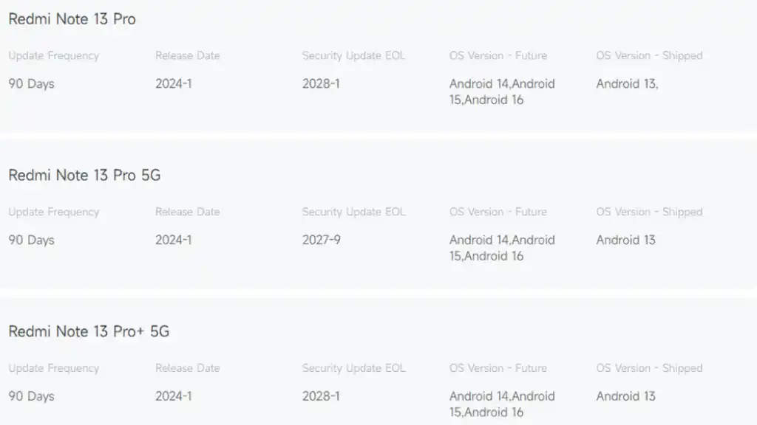757x425 pixels.
Task: Click 2028-1 EOL value under Redmi Note 13 Pro
Action: [x=321, y=83]
